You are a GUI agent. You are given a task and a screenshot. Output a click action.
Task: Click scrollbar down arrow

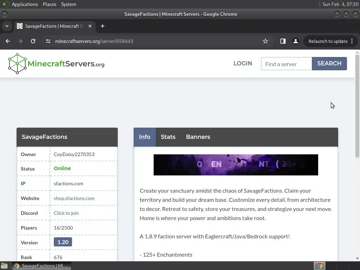pos(357,258)
